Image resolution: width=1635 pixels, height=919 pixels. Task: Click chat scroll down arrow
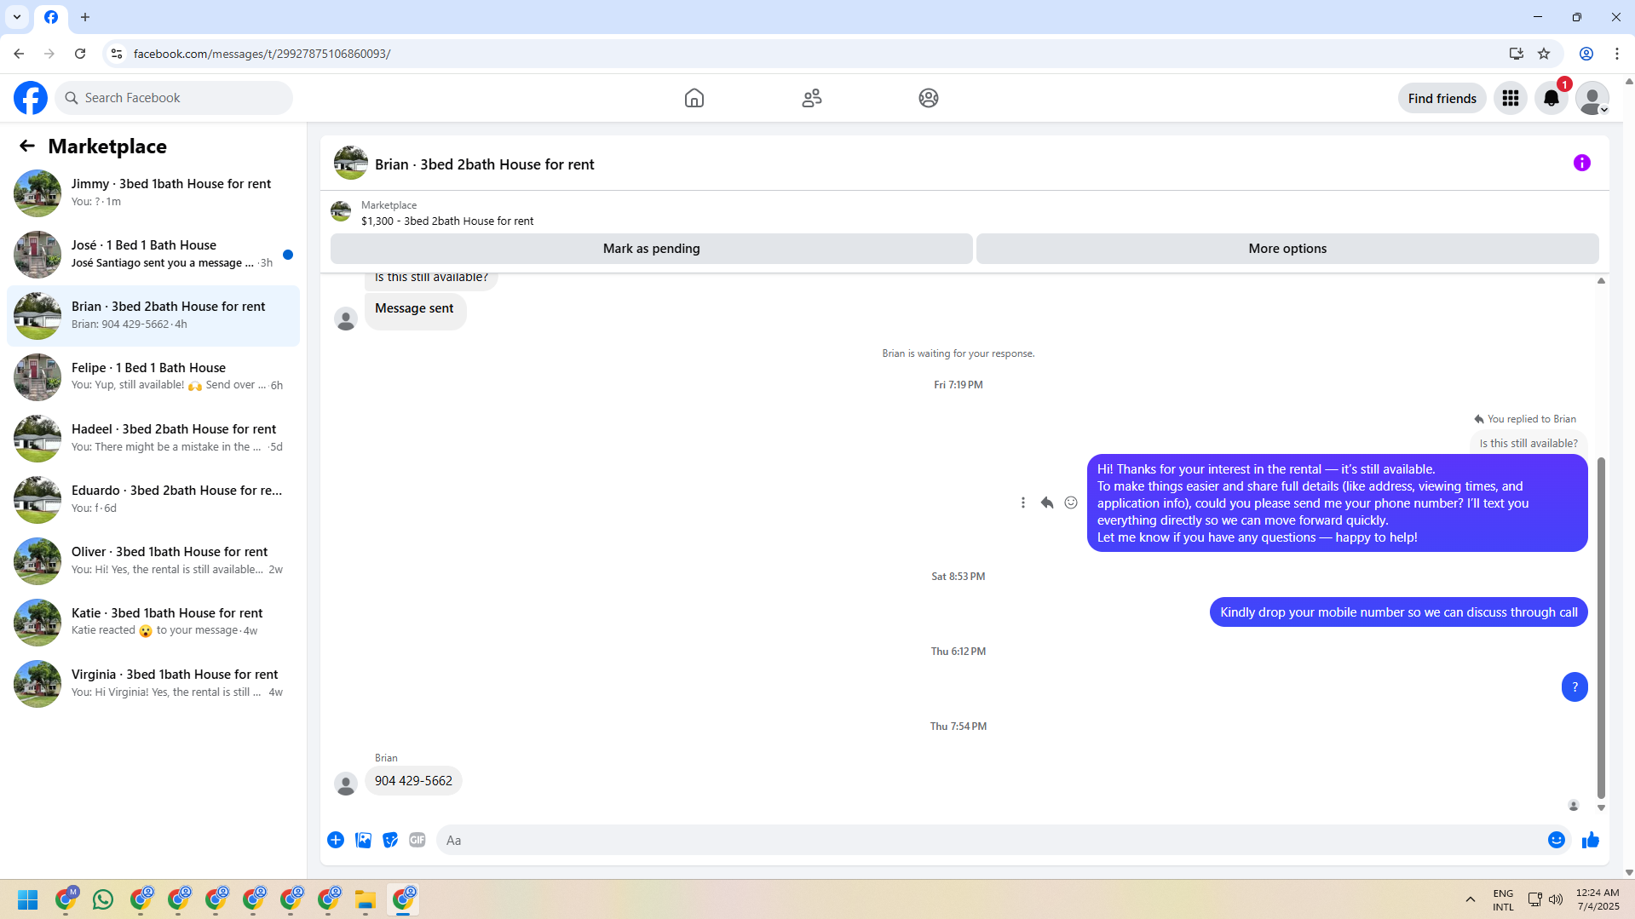1601,807
